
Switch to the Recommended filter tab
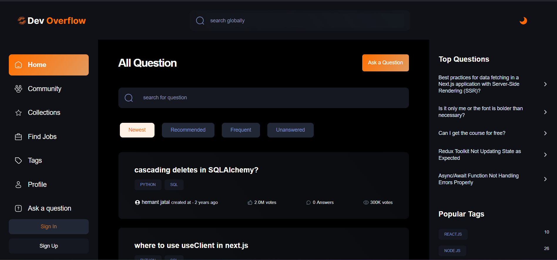(188, 130)
